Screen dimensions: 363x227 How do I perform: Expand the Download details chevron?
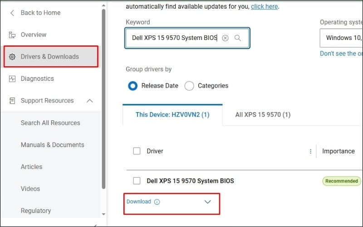[x=208, y=202]
